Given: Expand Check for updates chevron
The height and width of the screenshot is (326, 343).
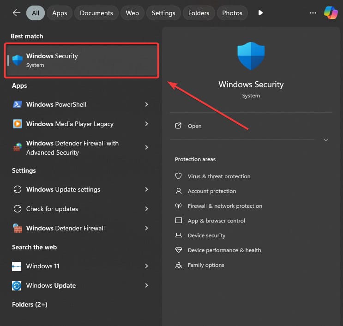Looking at the screenshot, I should tap(146, 209).
